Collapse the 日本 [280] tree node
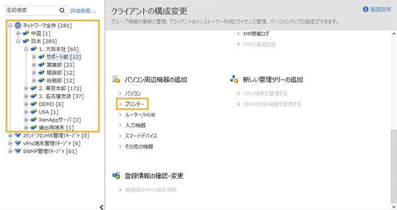Image resolution: width=397 pixels, height=210 pixels. coord(18,41)
